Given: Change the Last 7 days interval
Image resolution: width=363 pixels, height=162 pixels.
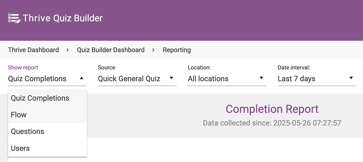Looking at the screenshot, I should click(x=317, y=79).
